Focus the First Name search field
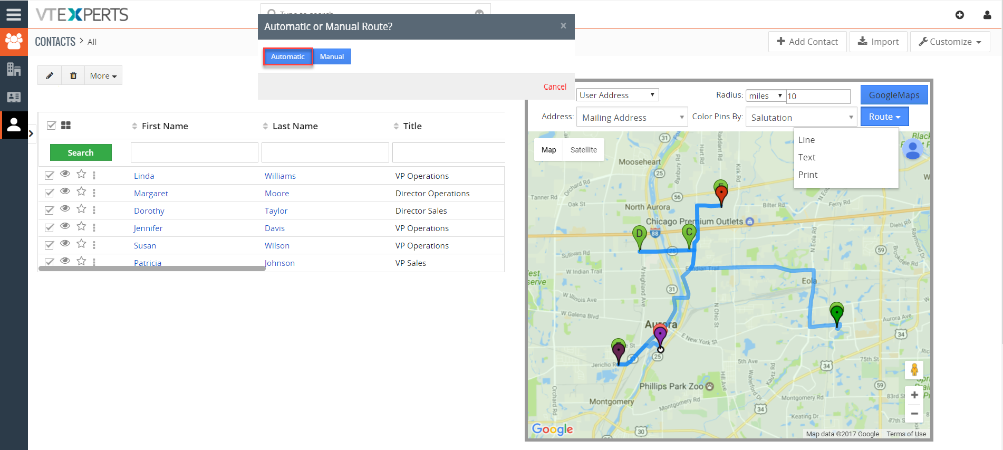 point(195,152)
